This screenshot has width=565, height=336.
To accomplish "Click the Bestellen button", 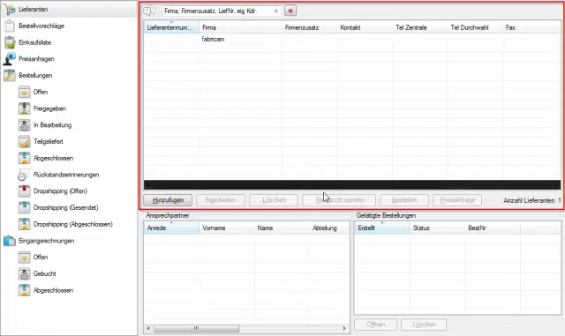I will (x=404, y=200).
